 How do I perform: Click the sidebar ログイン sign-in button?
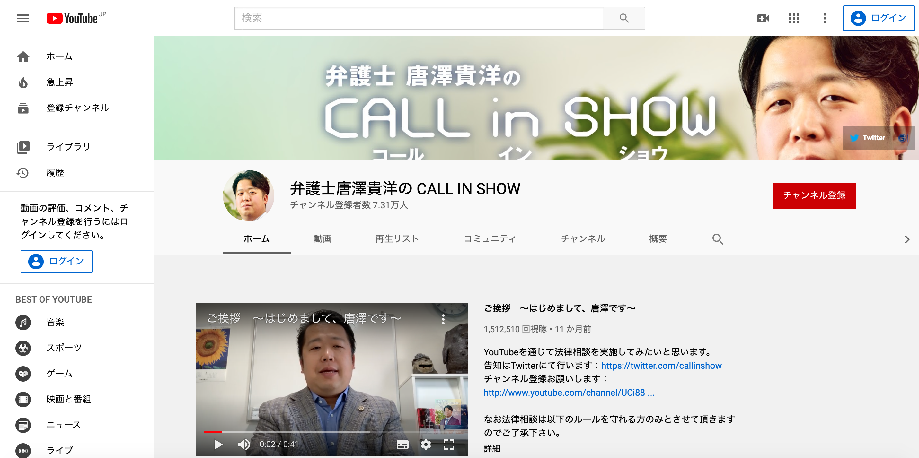[56, 261]
